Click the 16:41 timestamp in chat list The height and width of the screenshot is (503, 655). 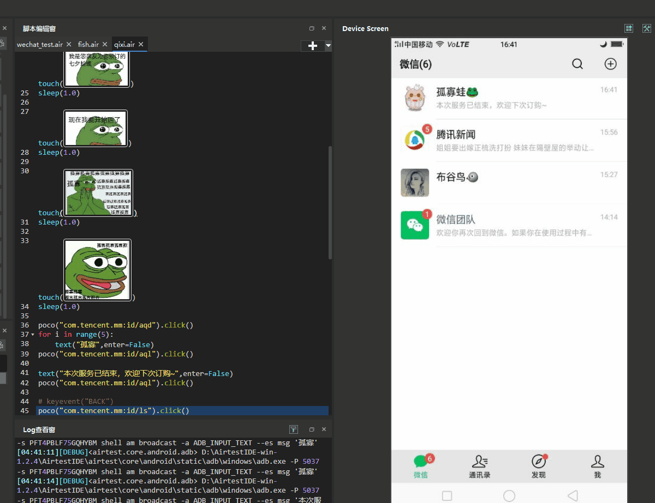point(609,90)
